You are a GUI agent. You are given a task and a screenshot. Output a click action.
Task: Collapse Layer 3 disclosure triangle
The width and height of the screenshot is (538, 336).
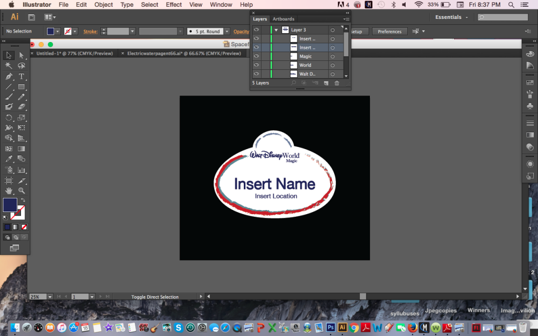276,30
